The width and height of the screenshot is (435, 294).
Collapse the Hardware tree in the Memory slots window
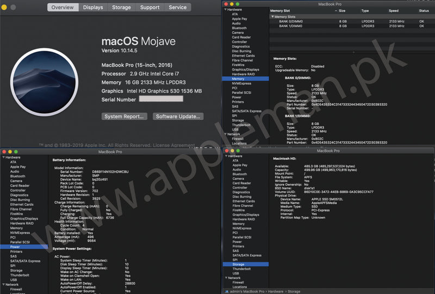[x=225, y=9]
